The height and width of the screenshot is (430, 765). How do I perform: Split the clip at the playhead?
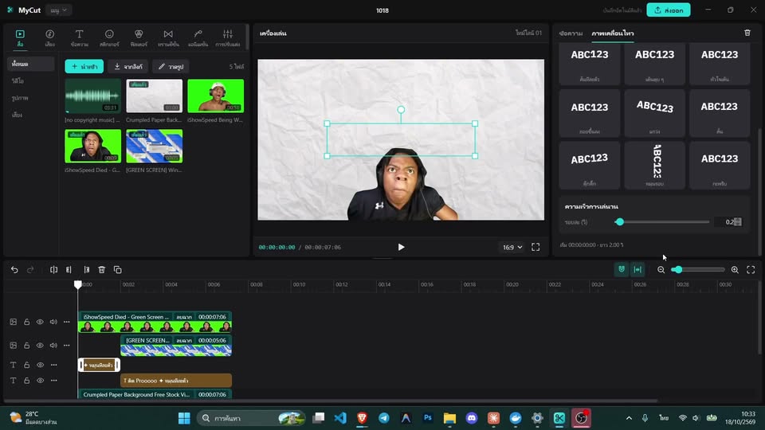click(x=53, y=270)
